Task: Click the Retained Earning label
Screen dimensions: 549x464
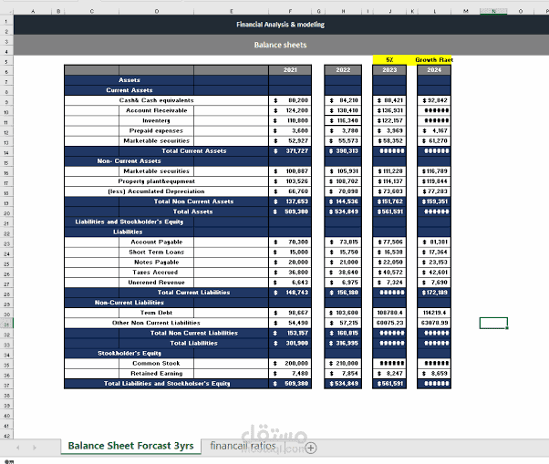Action: tap(157, 374)
